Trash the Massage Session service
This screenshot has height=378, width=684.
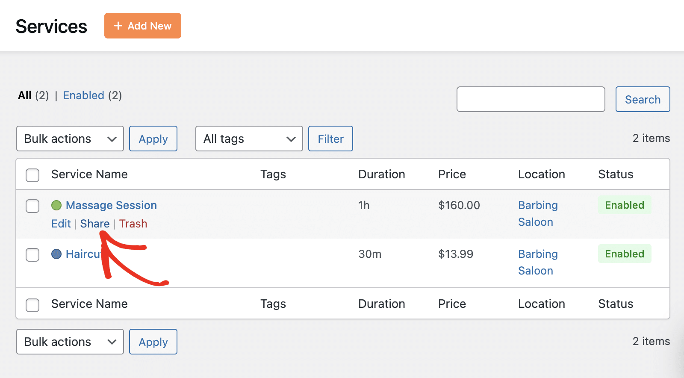click(x=133, y=224)
